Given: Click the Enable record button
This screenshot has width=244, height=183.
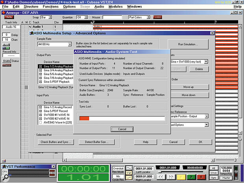Looking at the screenshot, I should [x=7, y=61].
